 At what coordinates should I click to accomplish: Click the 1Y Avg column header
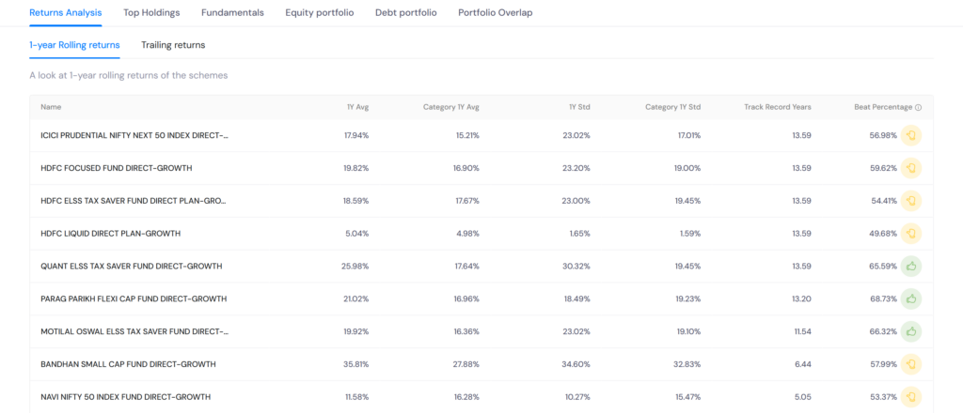pyautogui.click(x=357, y=107)
